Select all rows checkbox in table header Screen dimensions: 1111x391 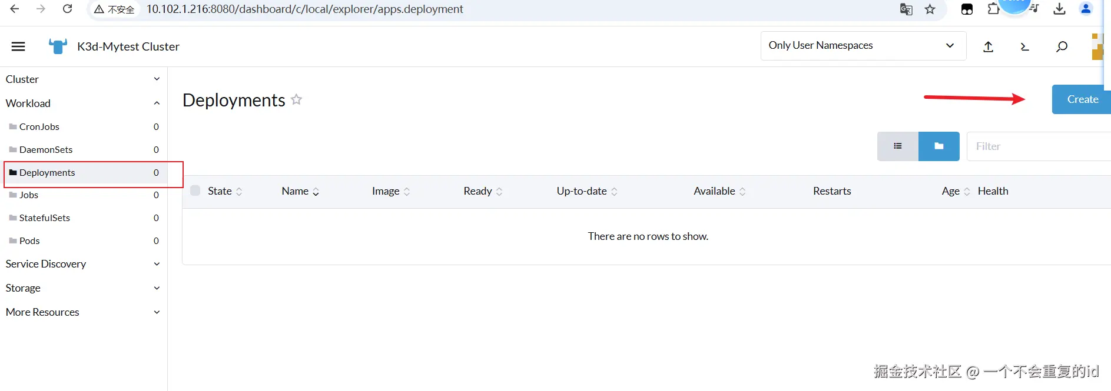point(195,191)
